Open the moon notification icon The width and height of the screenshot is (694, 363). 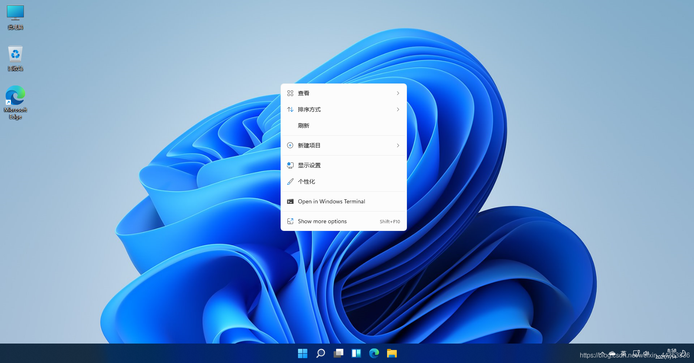coord(683,353)
